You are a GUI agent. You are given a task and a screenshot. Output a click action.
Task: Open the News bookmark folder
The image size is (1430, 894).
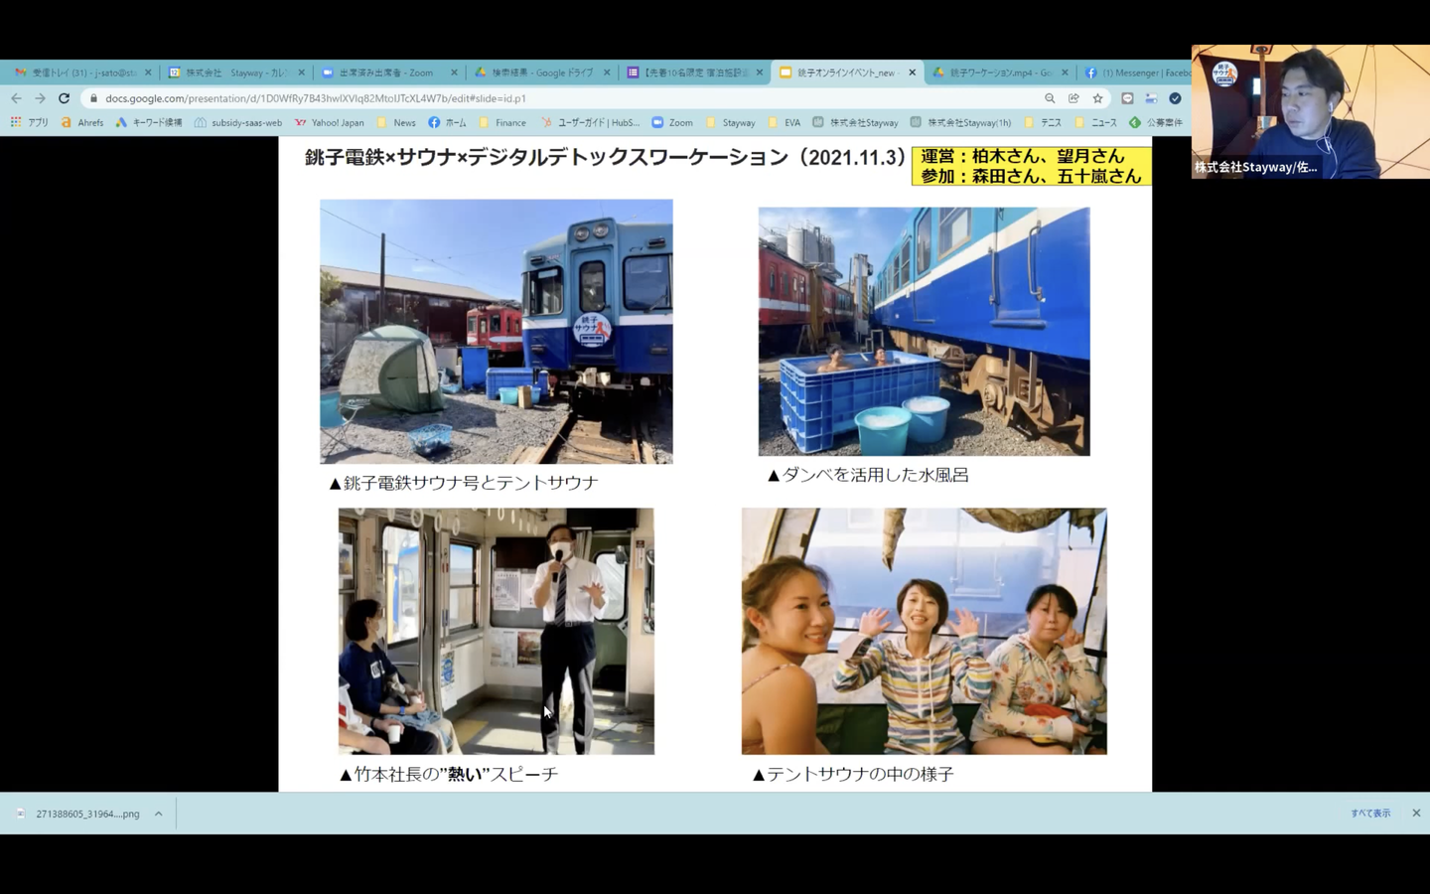(396, 122)
